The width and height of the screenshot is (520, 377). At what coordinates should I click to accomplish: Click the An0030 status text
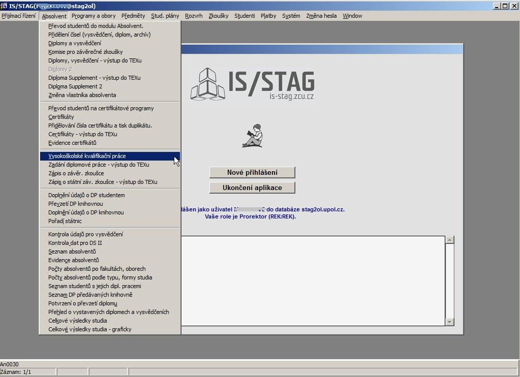tap(9, 364)
